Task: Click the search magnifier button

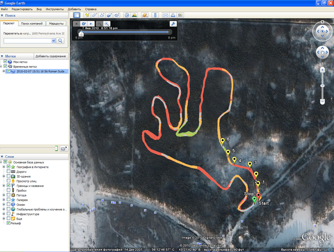Action: 60,41
